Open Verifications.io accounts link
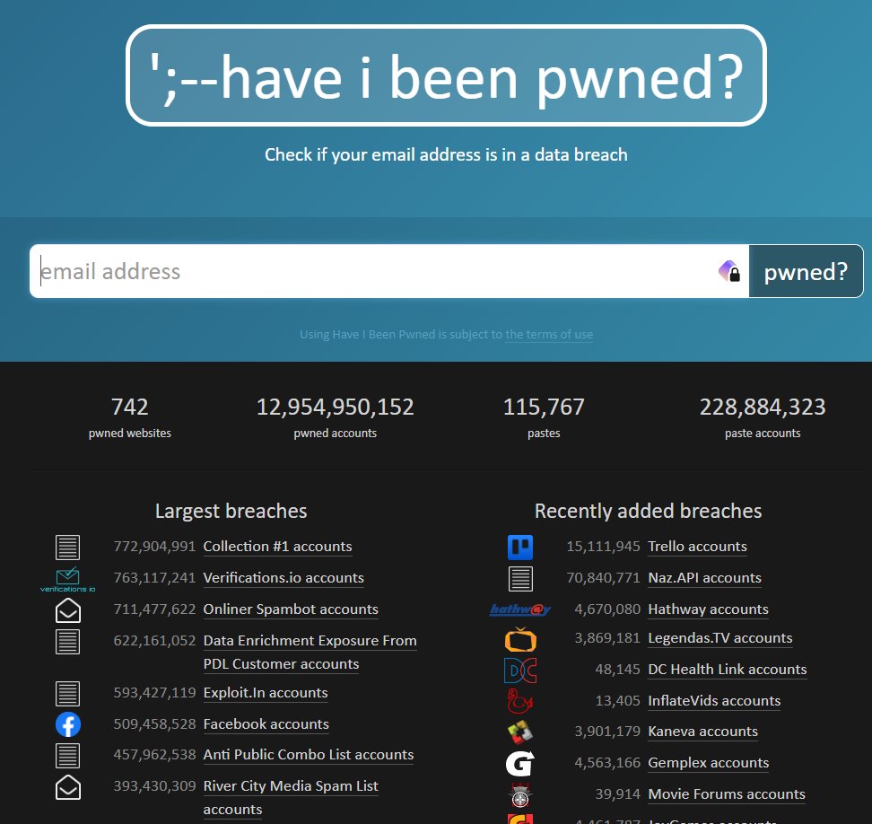The height and width of the screenshot is (824, 872). 283,578
